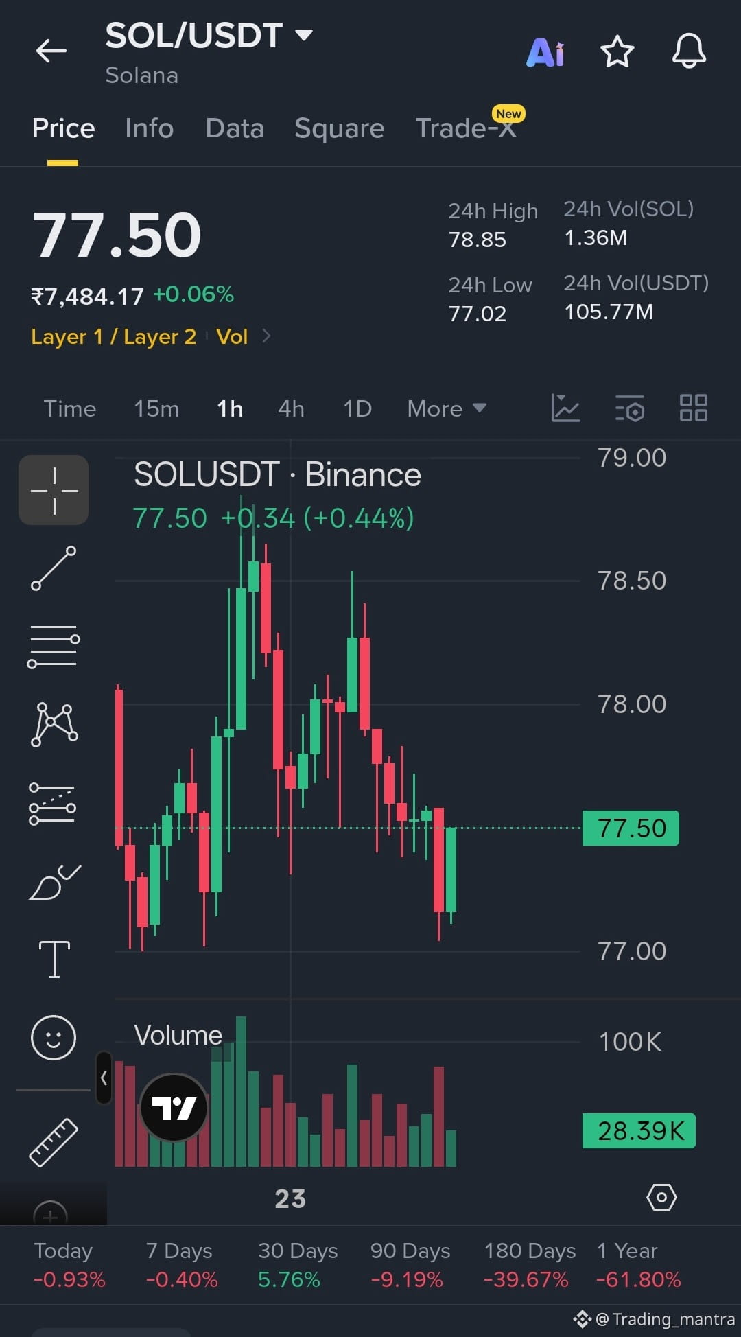Select the Time chart view
This screenshot has height=1337, width=741.
coord(70,408)
